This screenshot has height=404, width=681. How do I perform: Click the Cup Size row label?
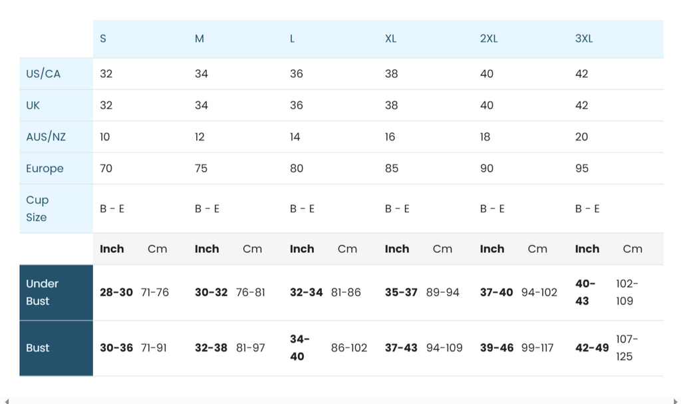37,208
